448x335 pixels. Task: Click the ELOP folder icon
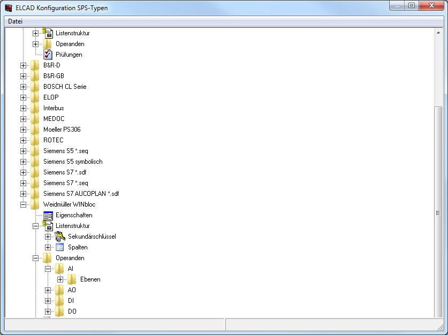click(x=35, y=97)
